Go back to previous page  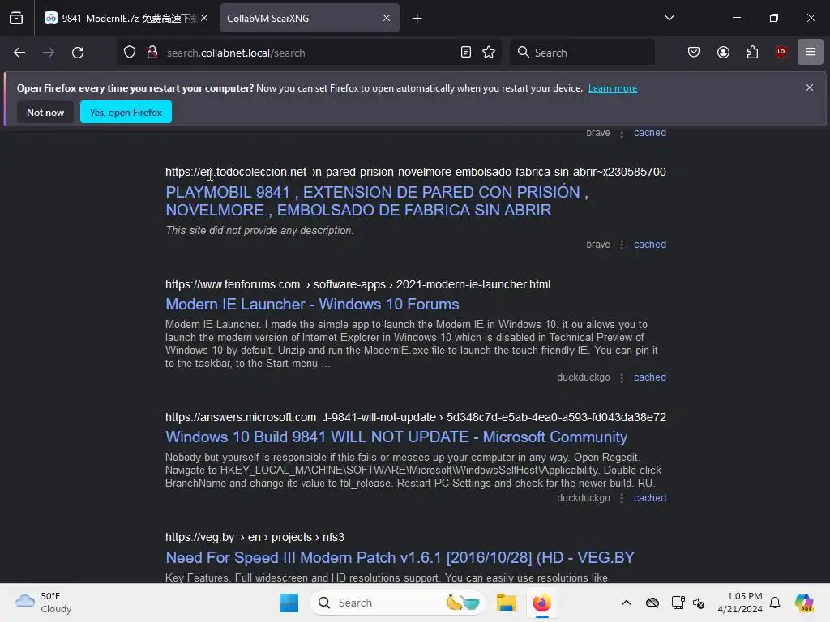click(x=19, y=53)
